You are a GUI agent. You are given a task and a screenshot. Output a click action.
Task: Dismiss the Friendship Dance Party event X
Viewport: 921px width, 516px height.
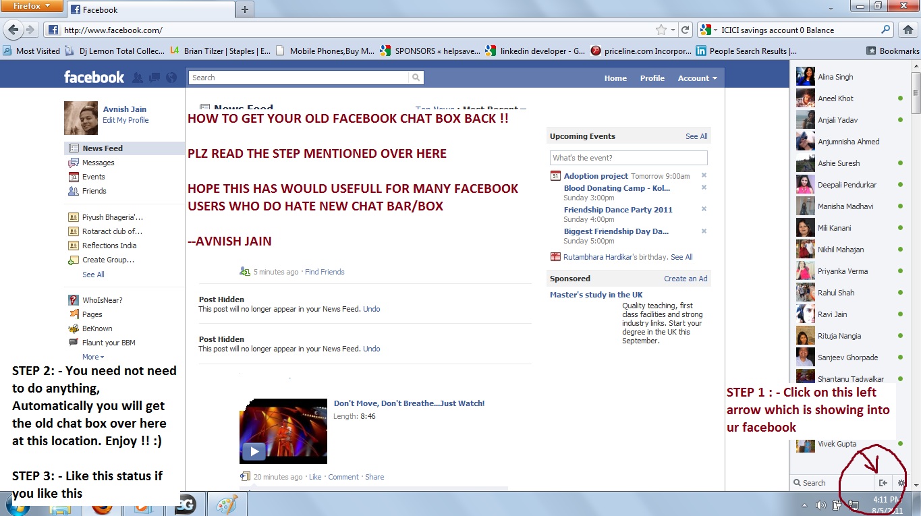tap(704, 209)
